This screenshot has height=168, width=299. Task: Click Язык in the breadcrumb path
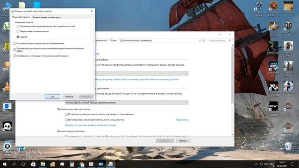coord(114,41)
